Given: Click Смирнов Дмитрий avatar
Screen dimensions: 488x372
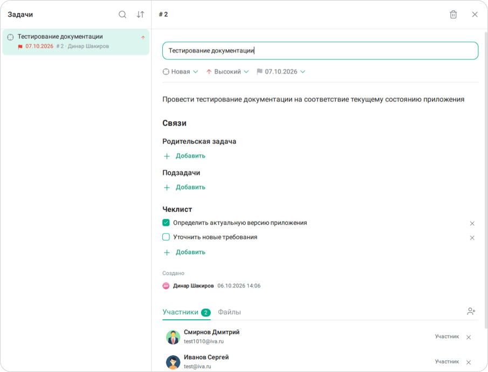Looking at the screenshot, I should pos(173,337).
